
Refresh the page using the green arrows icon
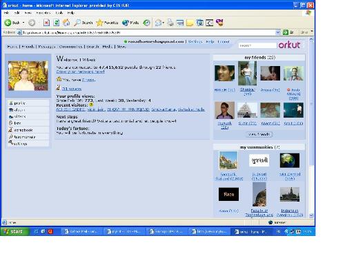click(x=57, y=23)
